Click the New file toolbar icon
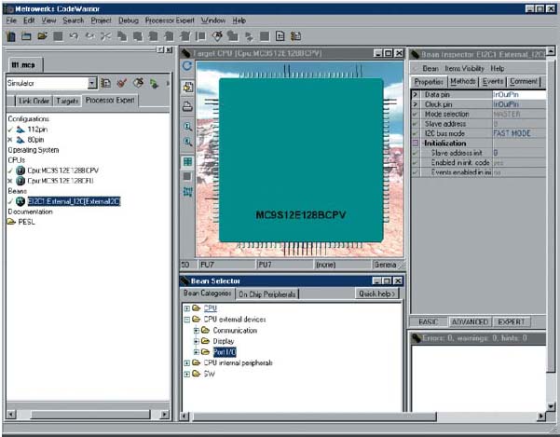Image resolution: width=560 pixels, height=437 pixels. (x=11, y=36)
